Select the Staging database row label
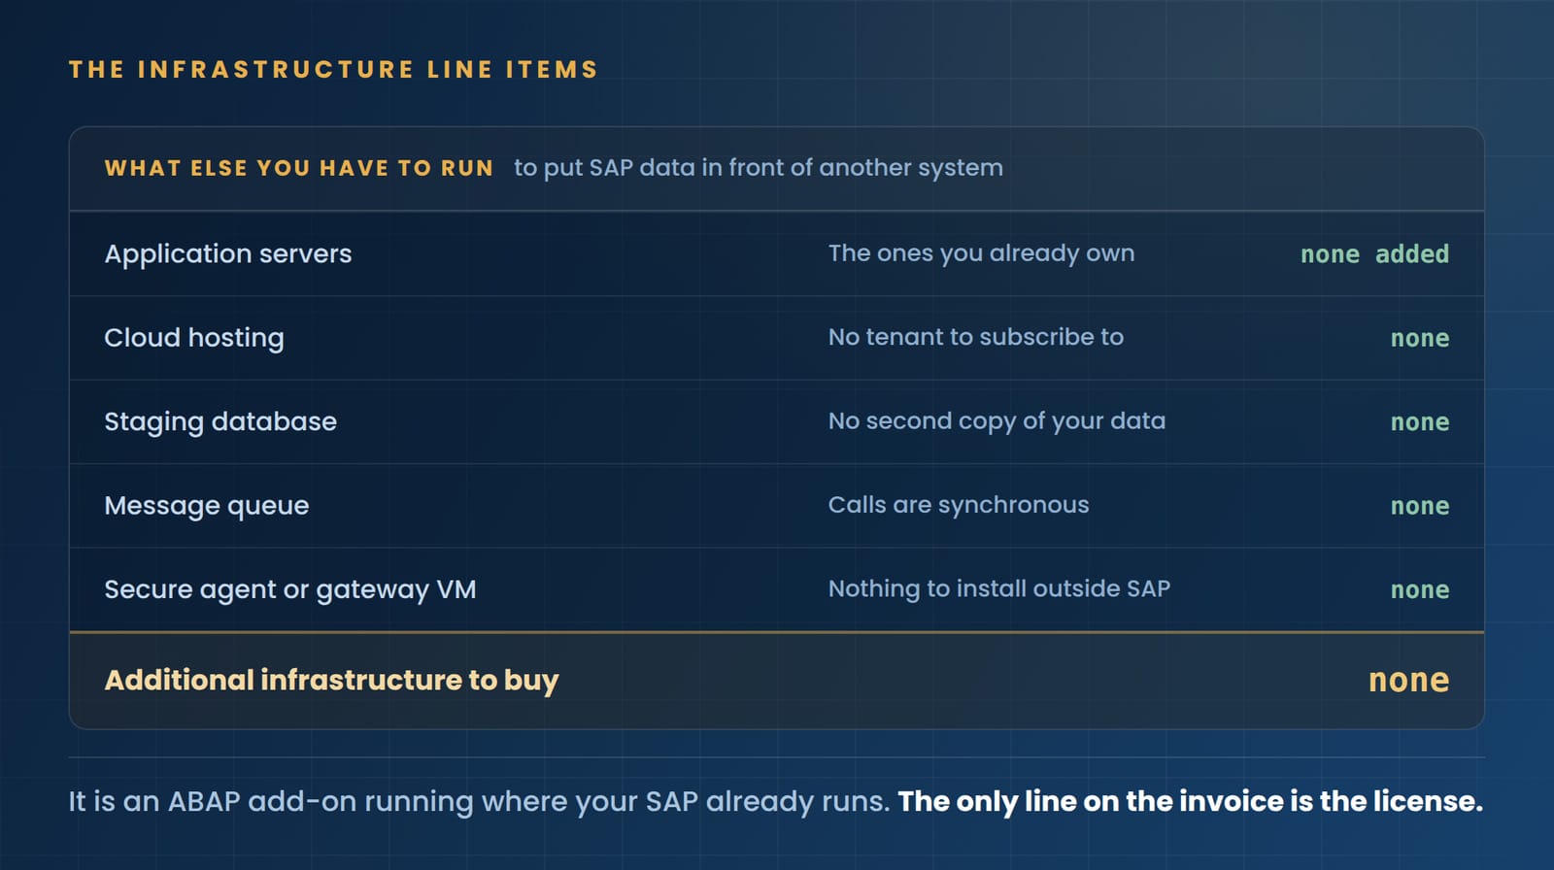The height and width of the screenshot is (870, 1554). (x=220, y=421)
